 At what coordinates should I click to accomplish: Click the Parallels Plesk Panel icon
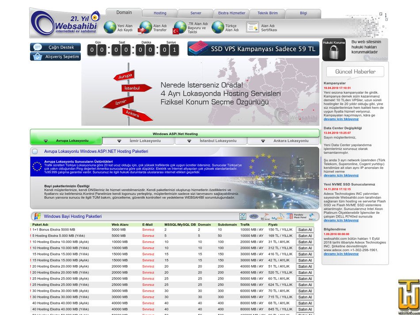pos(296,216)
